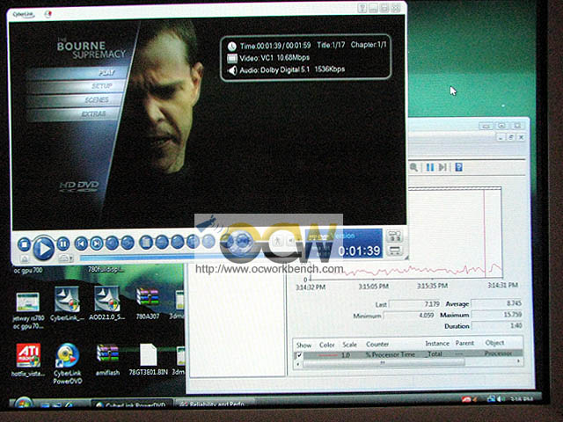Jump to previous chapter in PowerDVD
The width and height of the screenshot is (563, 422).
click(81, 244)
